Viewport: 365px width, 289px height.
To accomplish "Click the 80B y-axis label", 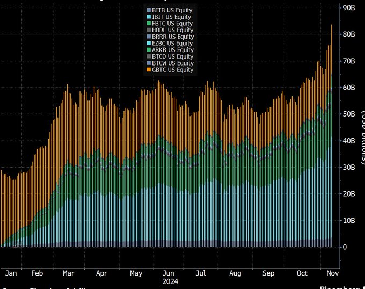I will click(349, 34).
